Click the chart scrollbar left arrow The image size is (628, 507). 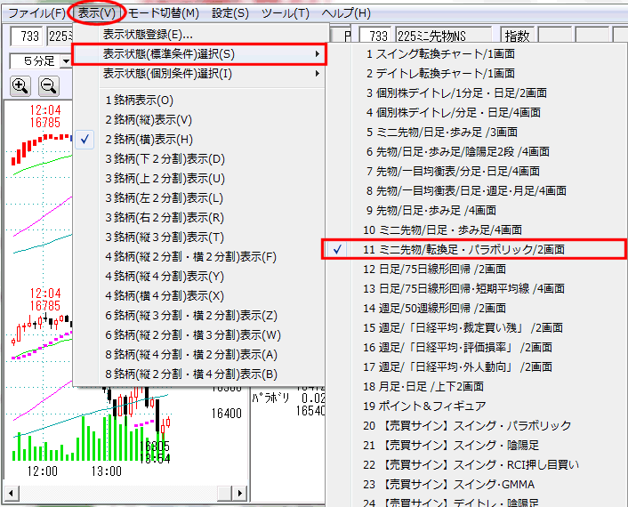click(x=12, y=491)
